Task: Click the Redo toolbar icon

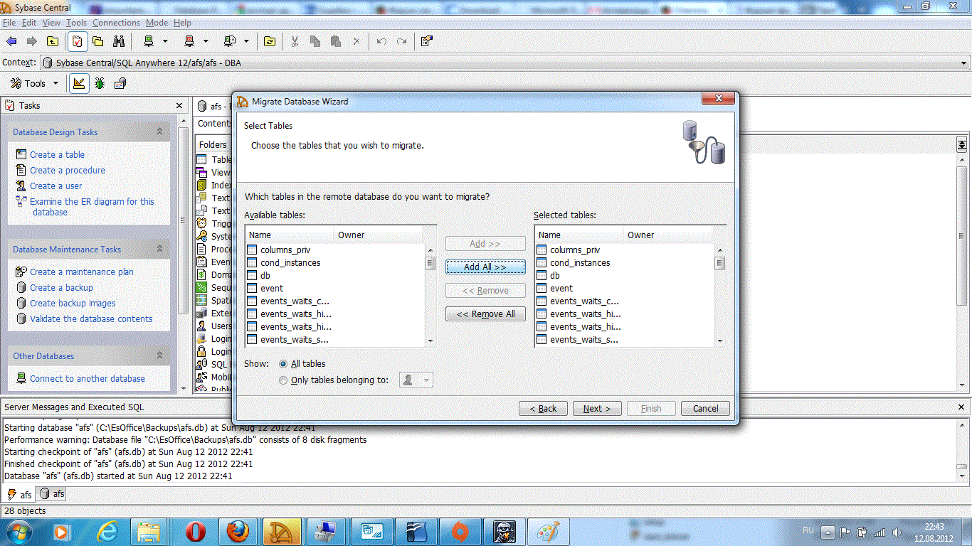Action: (402, 41)
